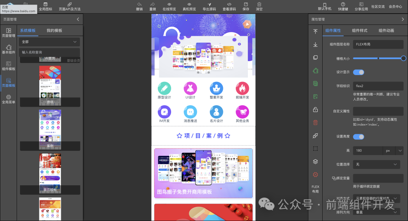Select the 案例 page template thumbnail
408x221 pixels.
coord(50,130)
